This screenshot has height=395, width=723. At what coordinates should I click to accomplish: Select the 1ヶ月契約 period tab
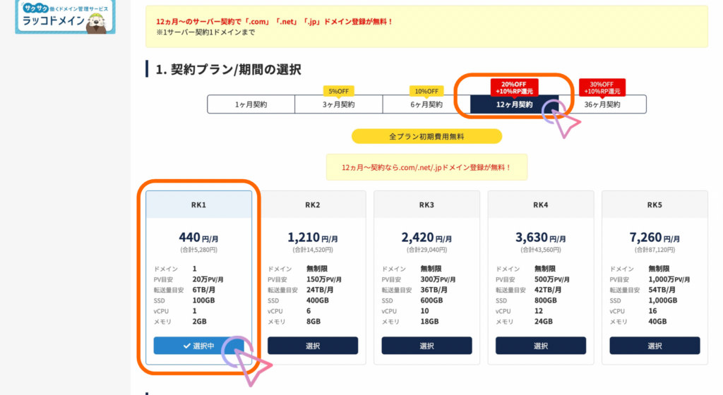pos(251,104)
